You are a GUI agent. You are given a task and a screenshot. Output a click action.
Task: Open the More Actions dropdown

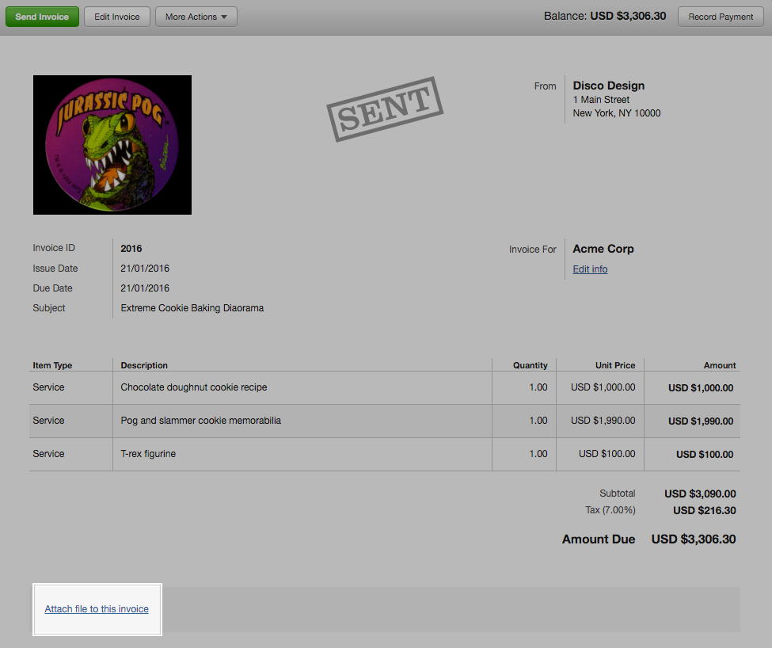coord(196,16)
